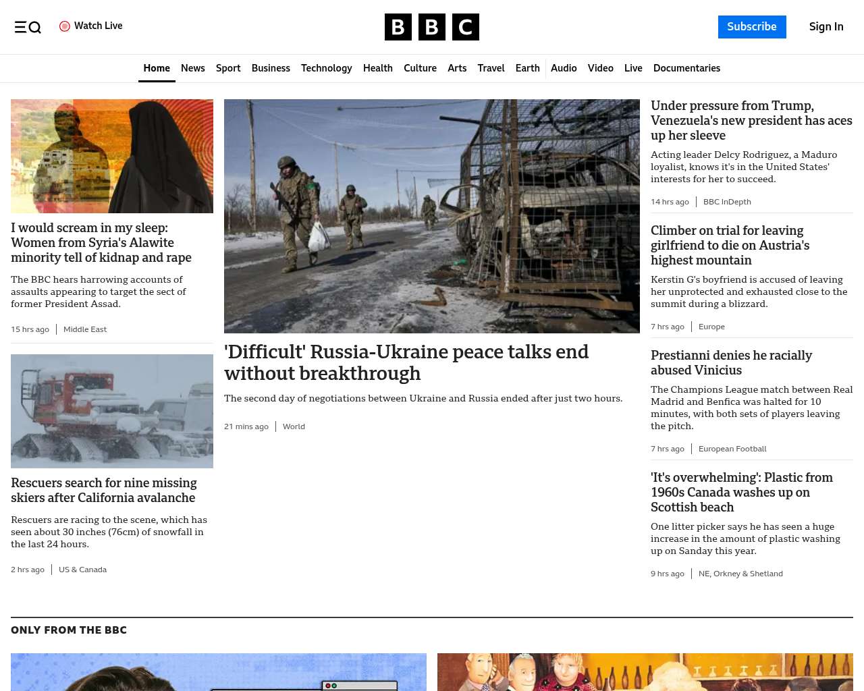The height and width of the screenshot is (691, 864).
Task: Select the Home tab
Action: pyautogui.click(x=157, y=68)
